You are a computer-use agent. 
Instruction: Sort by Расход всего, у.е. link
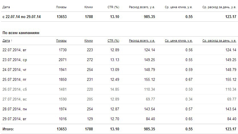point(142,41)
